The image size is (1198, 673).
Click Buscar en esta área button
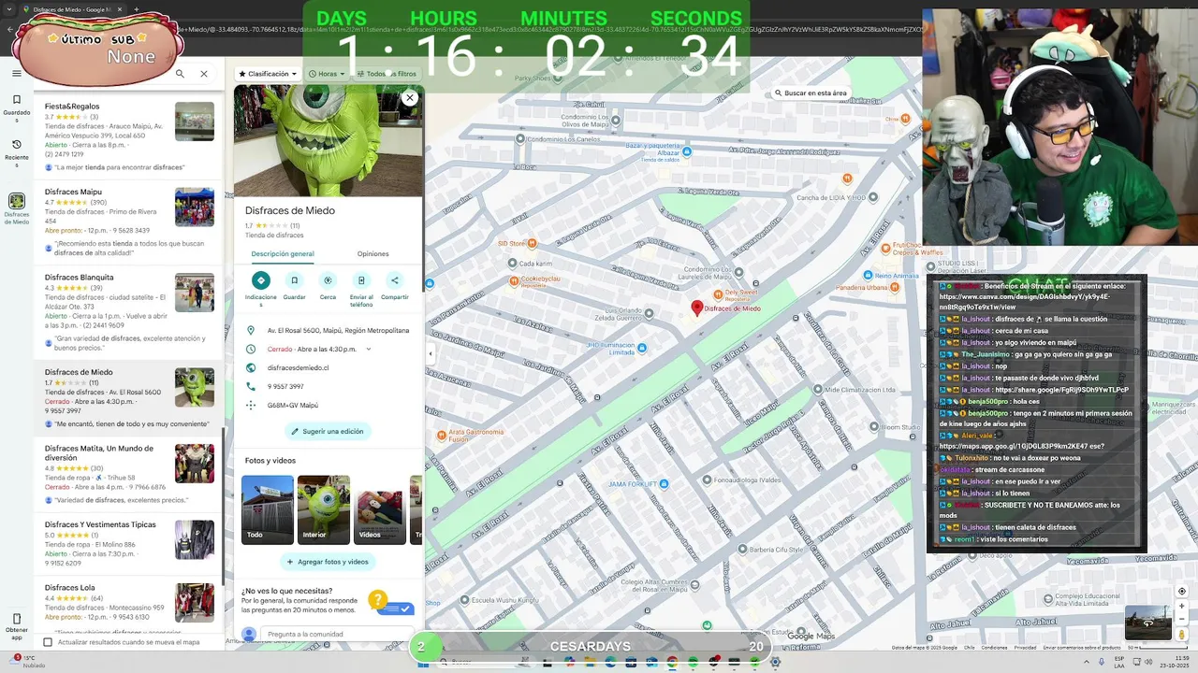click(x=811, y=93)
